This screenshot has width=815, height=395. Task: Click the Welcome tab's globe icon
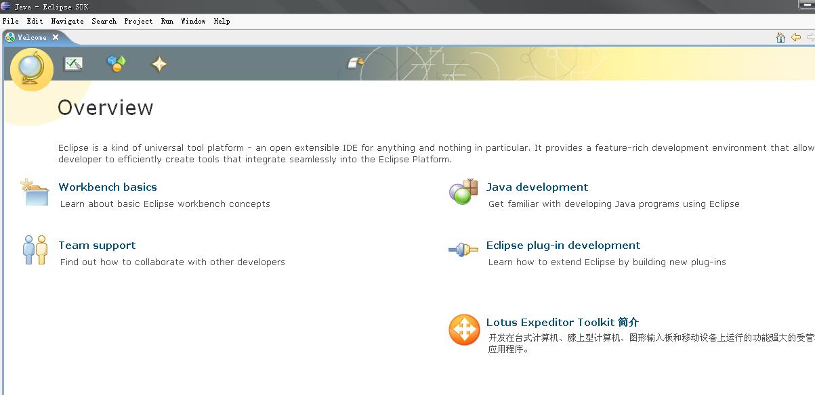tap(10, 37)
